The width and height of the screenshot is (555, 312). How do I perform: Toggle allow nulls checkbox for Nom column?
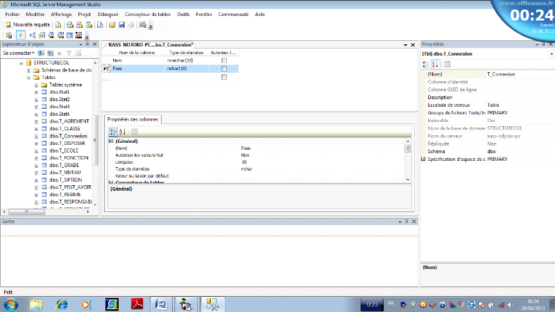223,60
